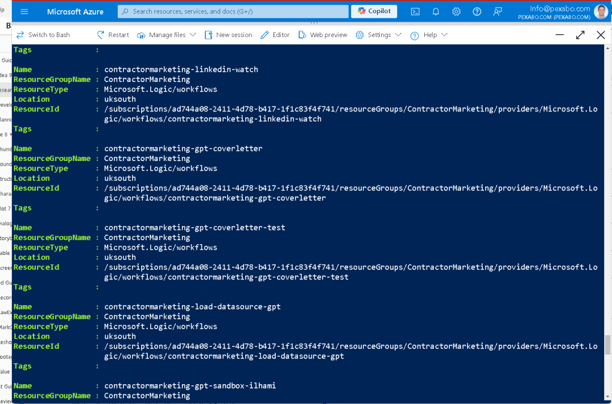The image size is (612, 404).
Task: Restart the Cloud Shell session
Action: coord(113,35)
